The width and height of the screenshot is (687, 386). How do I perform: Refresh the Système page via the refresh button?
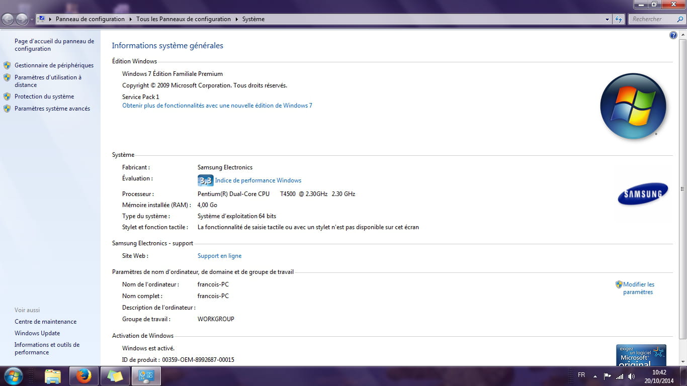[x=619, y=19]
